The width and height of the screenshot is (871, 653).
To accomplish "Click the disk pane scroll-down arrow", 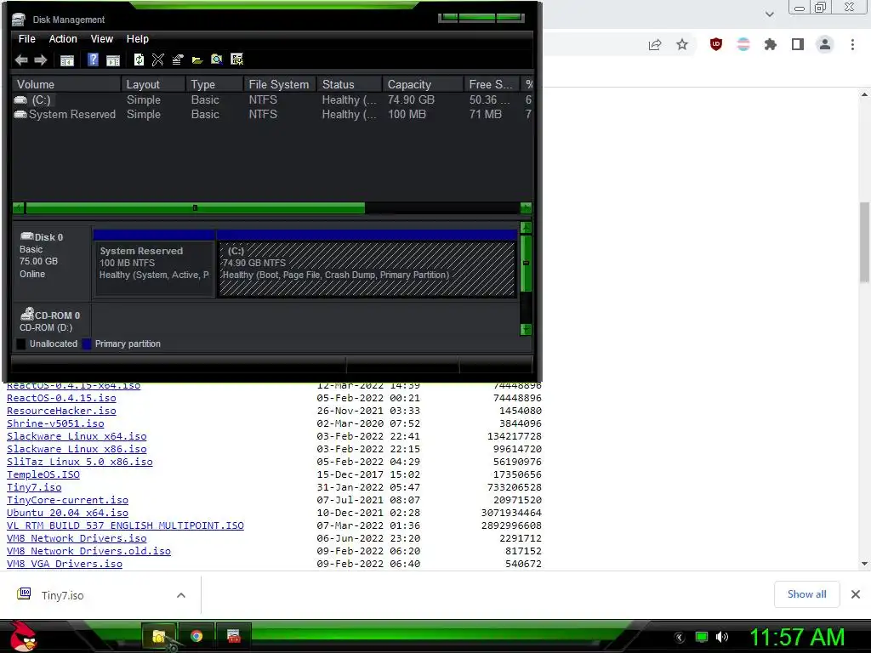I will 526,329.
